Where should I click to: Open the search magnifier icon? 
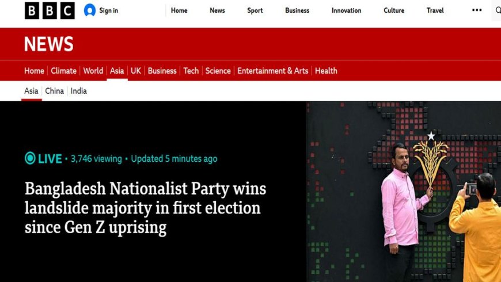click(498, 10)
